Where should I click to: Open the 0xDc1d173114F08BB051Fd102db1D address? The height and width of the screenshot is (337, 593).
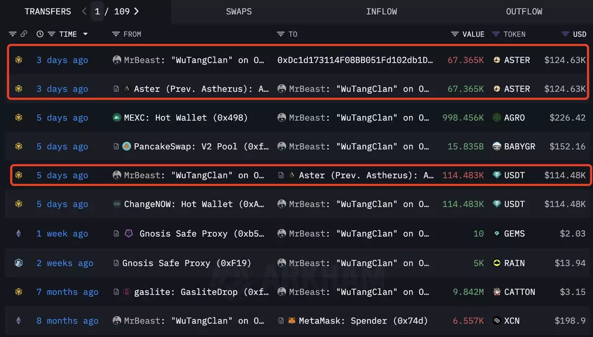click(355, 60)
